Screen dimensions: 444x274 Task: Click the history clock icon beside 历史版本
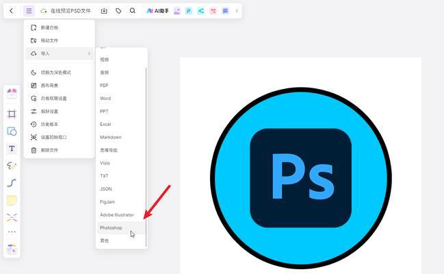click(34, 124)
